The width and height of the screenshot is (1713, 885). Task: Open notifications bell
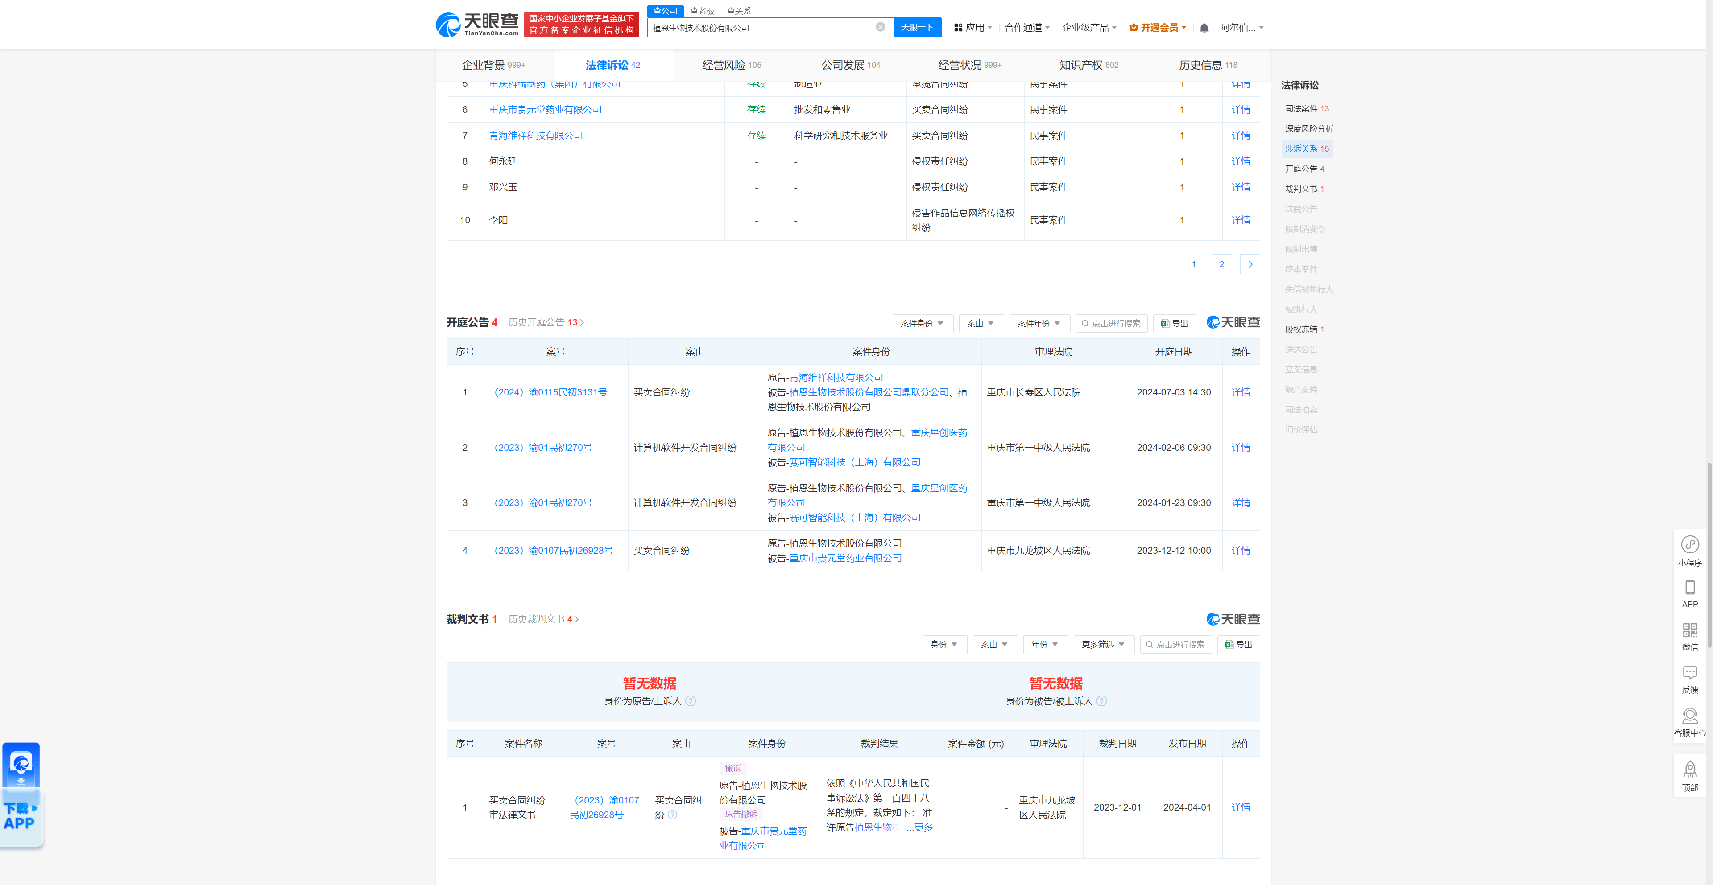pyautogui.click(x=1204, y=28)
